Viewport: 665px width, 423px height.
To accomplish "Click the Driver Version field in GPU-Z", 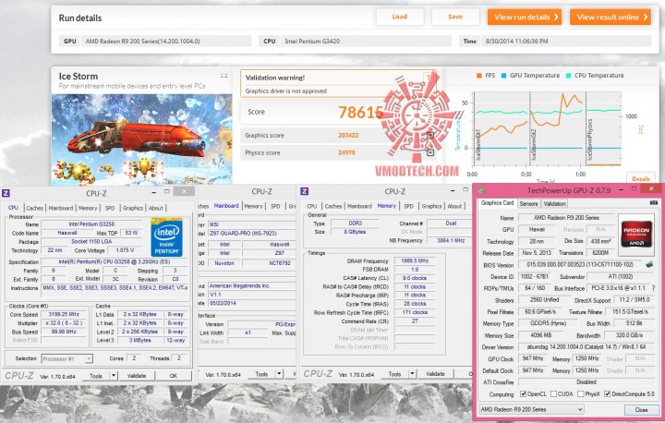I will point(587,346).
